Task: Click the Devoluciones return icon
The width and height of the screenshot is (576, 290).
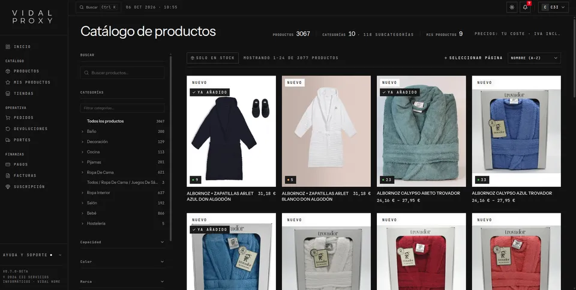Action: (x=8, y=129)
